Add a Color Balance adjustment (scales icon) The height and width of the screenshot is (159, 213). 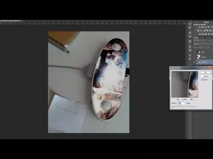pos(201,30)
